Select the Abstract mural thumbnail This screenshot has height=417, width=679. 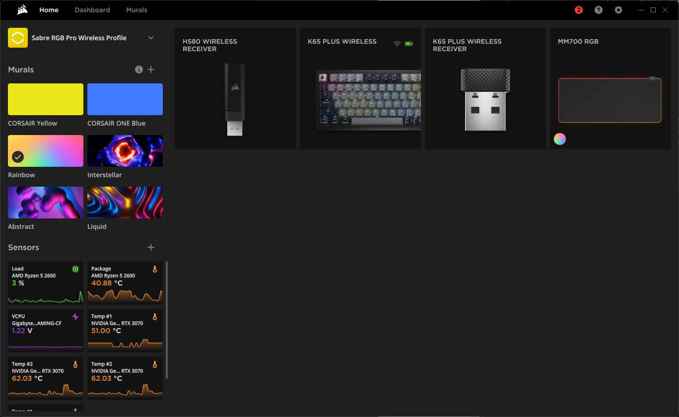coord(46,203)
